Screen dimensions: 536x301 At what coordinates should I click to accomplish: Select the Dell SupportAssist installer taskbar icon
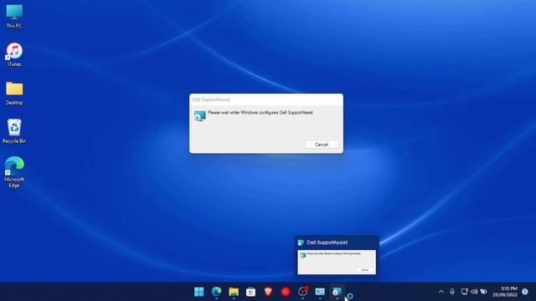click(x=337, y=292)
